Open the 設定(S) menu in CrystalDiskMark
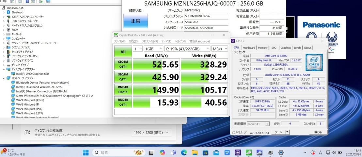The width and height of the screenshot is (362, 157). click(134, 41)
